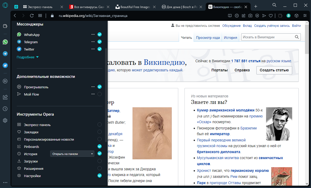Image resolution: width=311 pixels, height=188 pixels.
Task: Click the sidebar settings panel scrollbar
Action: (x=106, y=95)
